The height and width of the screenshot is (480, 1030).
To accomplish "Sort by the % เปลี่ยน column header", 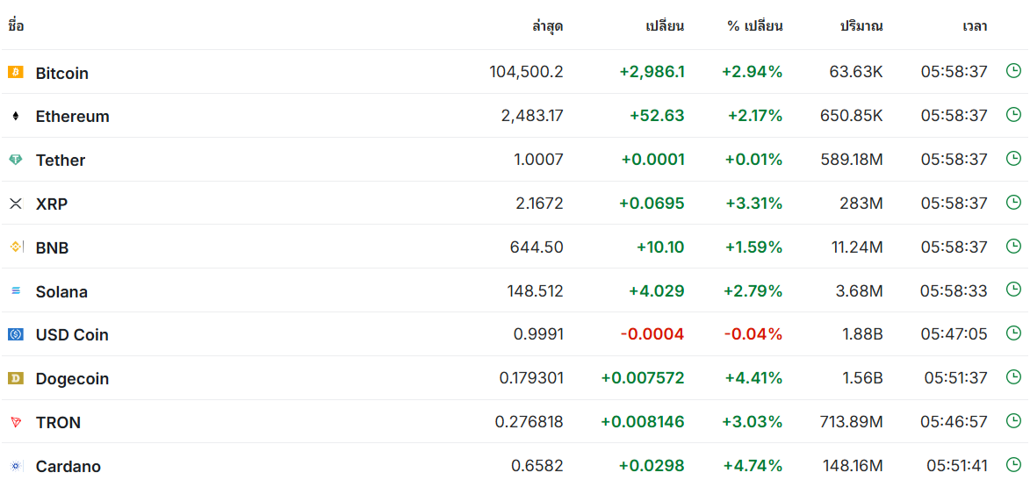I will pos(755,27).
